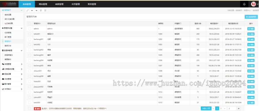Image resolution: width=259 pixels, height=111 pixels.
Task: Click the red delete button below the table
Action: click(37, 108)
